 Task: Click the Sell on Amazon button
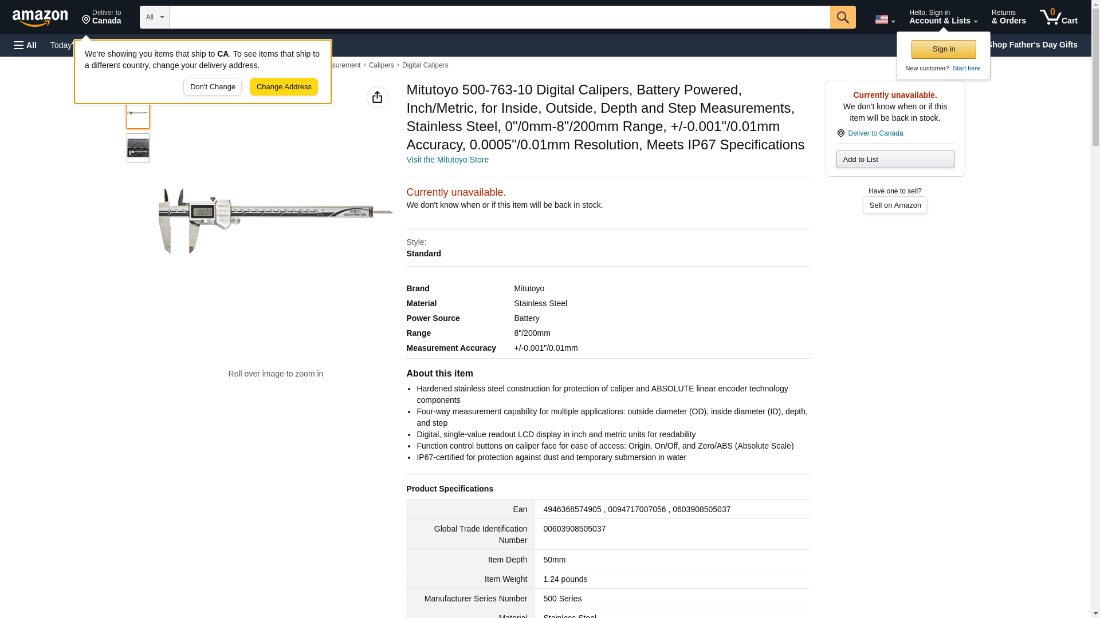pos(894,205)
